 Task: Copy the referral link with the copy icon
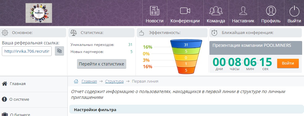pos(59,51)
